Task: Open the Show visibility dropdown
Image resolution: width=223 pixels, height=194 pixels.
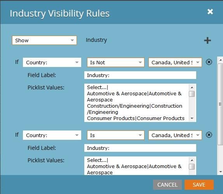Action: (x=44, y=40)
